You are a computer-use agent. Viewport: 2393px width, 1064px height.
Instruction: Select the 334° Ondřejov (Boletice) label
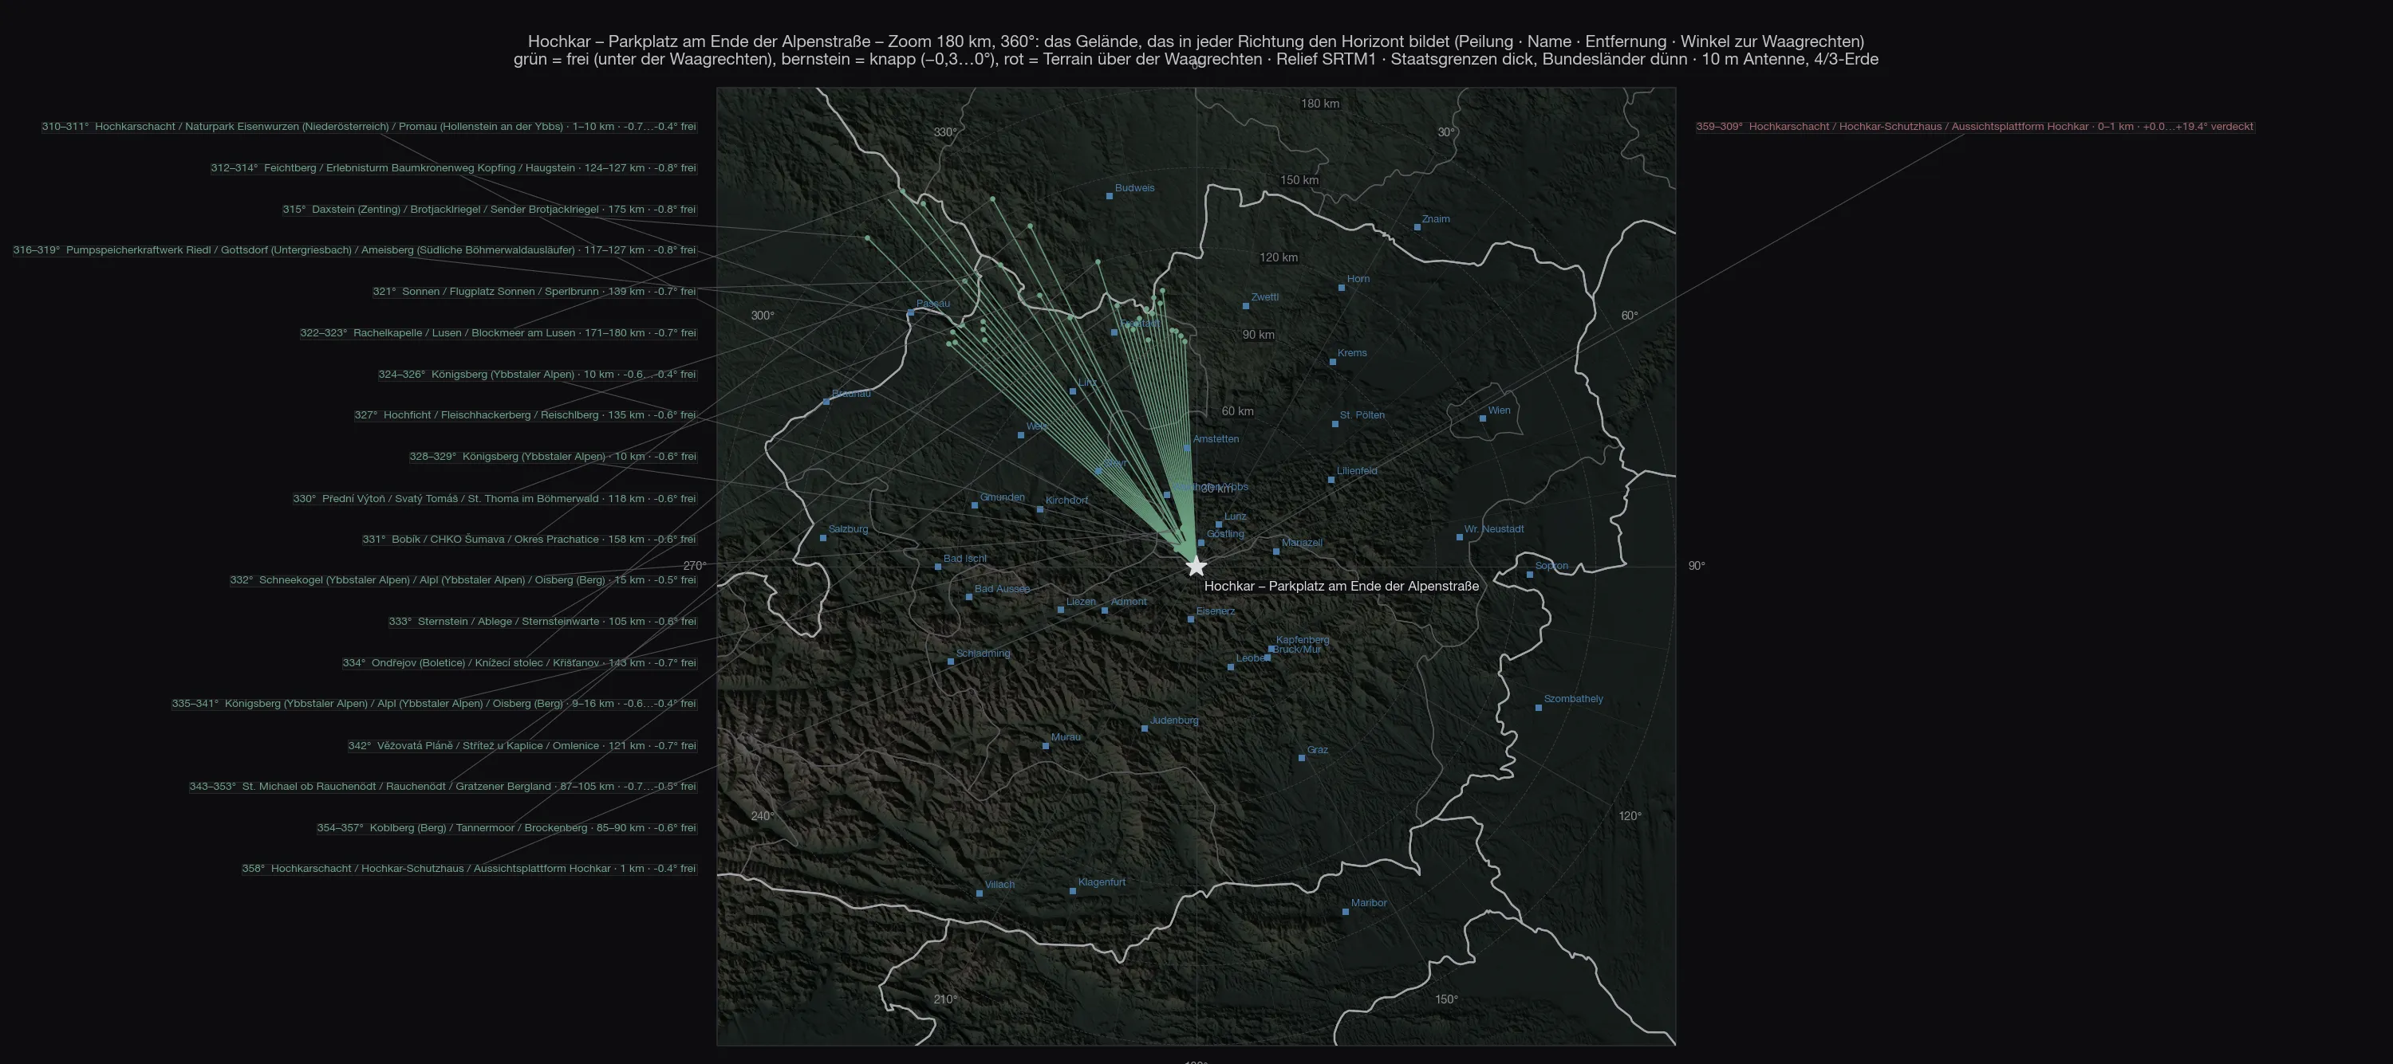(x=519, y=663)
